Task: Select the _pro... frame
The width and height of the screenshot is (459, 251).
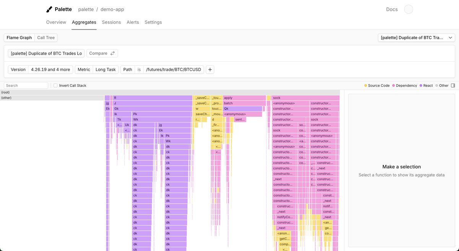Action: pyautogui.click(x=216, y=103)
